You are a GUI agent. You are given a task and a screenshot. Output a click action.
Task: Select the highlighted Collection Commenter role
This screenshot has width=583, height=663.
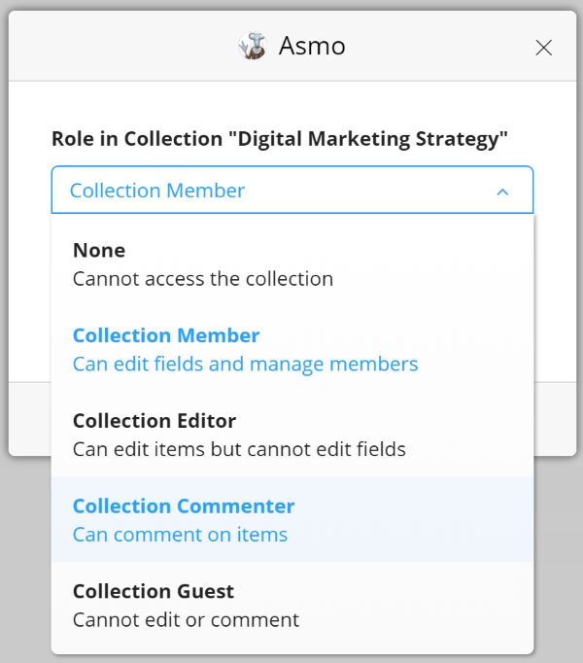click(x=292, y=519)
